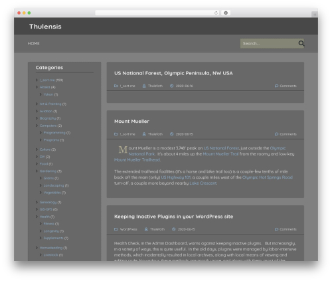Open the DIY category
This screenshot has width=332, height=281.
tap(42, 157)
